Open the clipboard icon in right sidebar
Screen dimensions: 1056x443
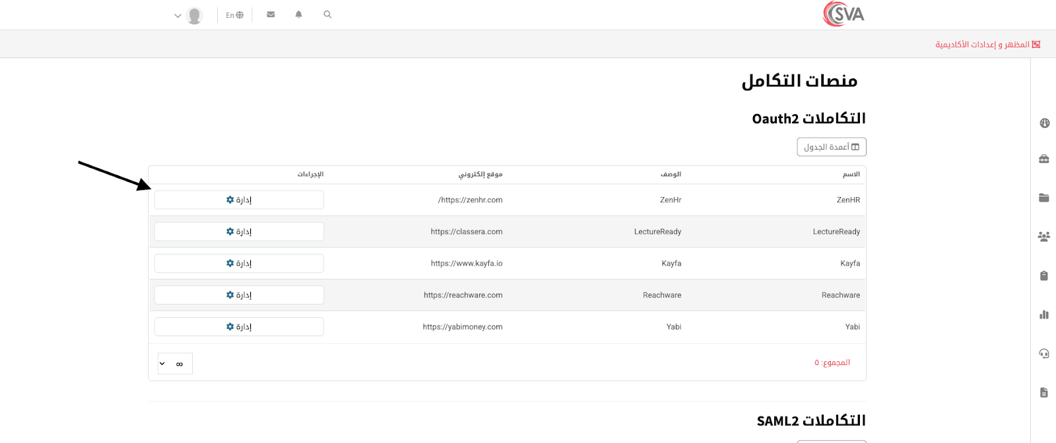(x=1044, y=276)
